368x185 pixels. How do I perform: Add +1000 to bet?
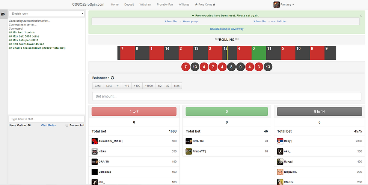tap(149, 86)
